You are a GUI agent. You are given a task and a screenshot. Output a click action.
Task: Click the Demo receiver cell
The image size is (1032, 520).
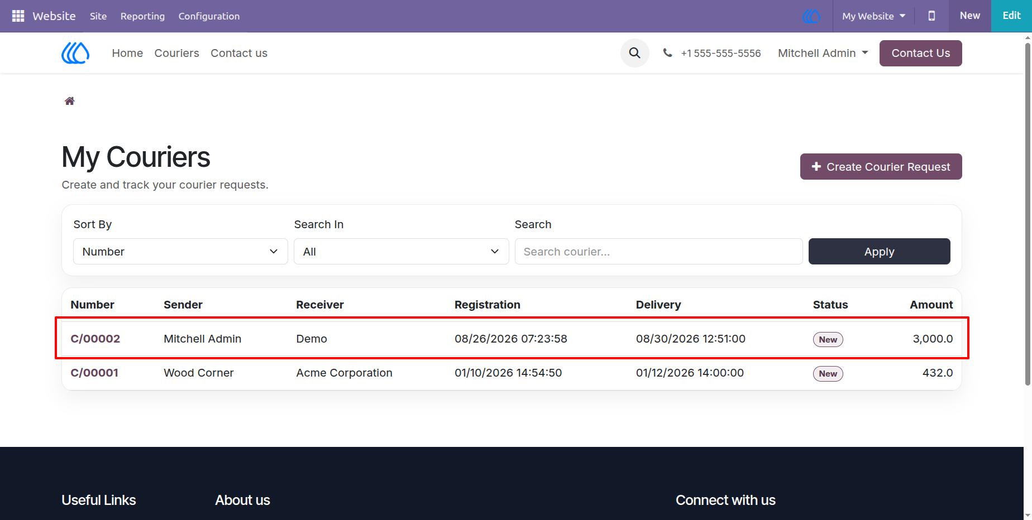point(312,339)
